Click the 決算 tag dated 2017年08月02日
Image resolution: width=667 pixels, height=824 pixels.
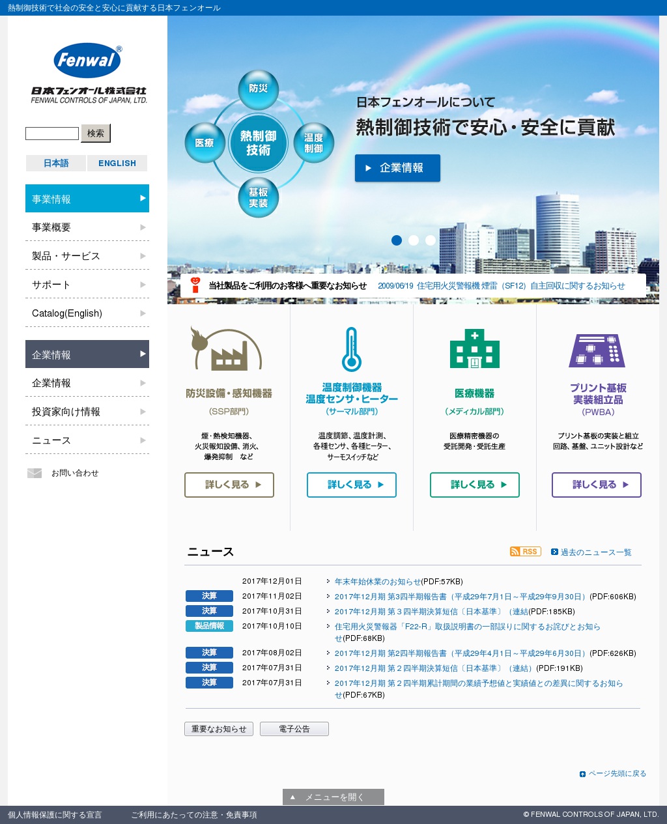point(209,653)
